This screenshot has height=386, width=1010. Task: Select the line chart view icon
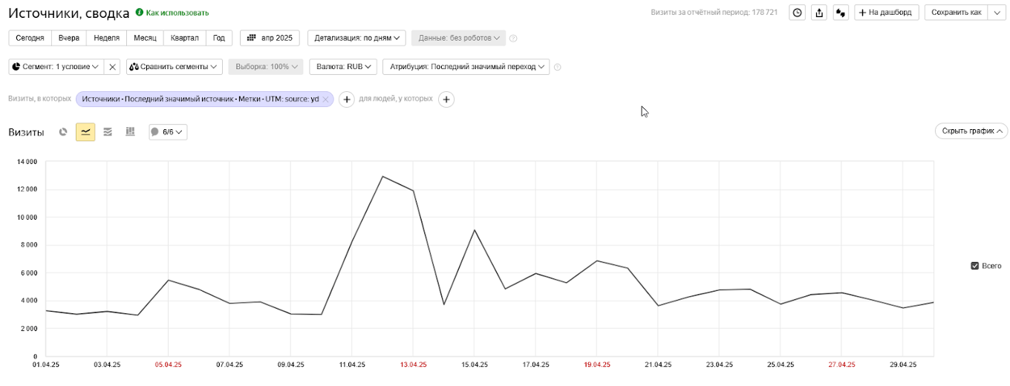85,132
